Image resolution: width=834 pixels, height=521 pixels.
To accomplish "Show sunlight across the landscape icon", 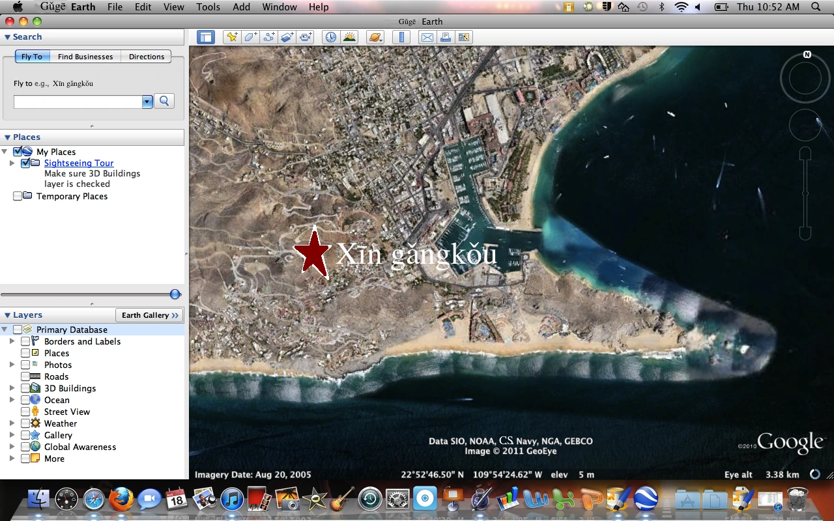I will coord(349,37).
